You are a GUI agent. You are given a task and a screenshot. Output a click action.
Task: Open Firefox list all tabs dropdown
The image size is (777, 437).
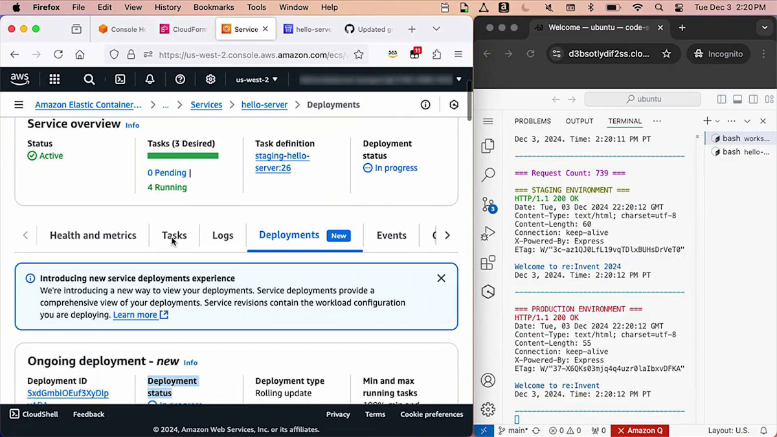pos(436,29)
